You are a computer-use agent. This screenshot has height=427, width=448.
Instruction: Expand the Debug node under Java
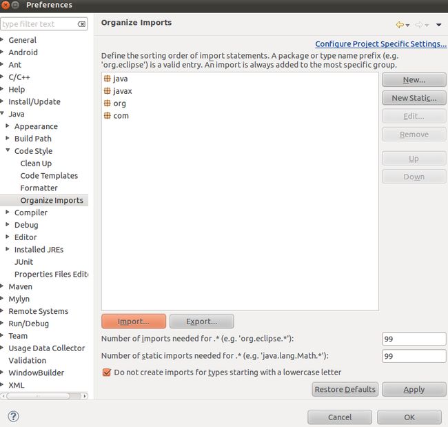pos(8,224)
